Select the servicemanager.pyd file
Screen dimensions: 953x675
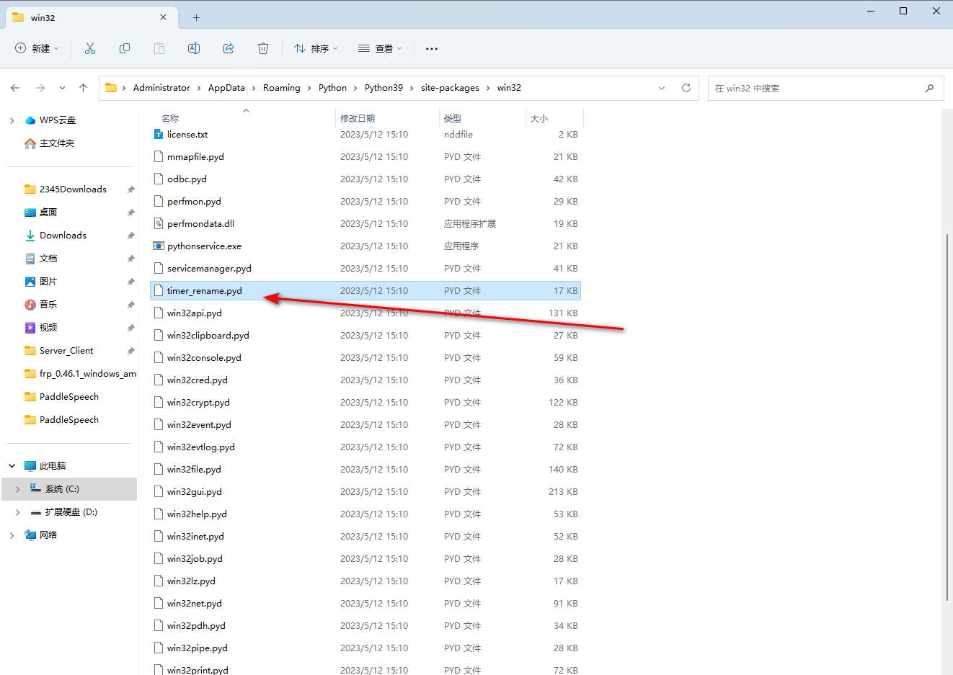[365, 269]
